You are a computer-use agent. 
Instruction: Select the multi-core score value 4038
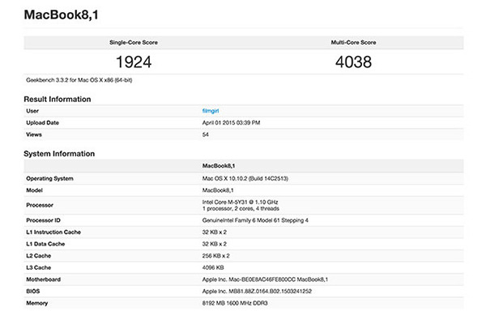(x=353, y=62)
